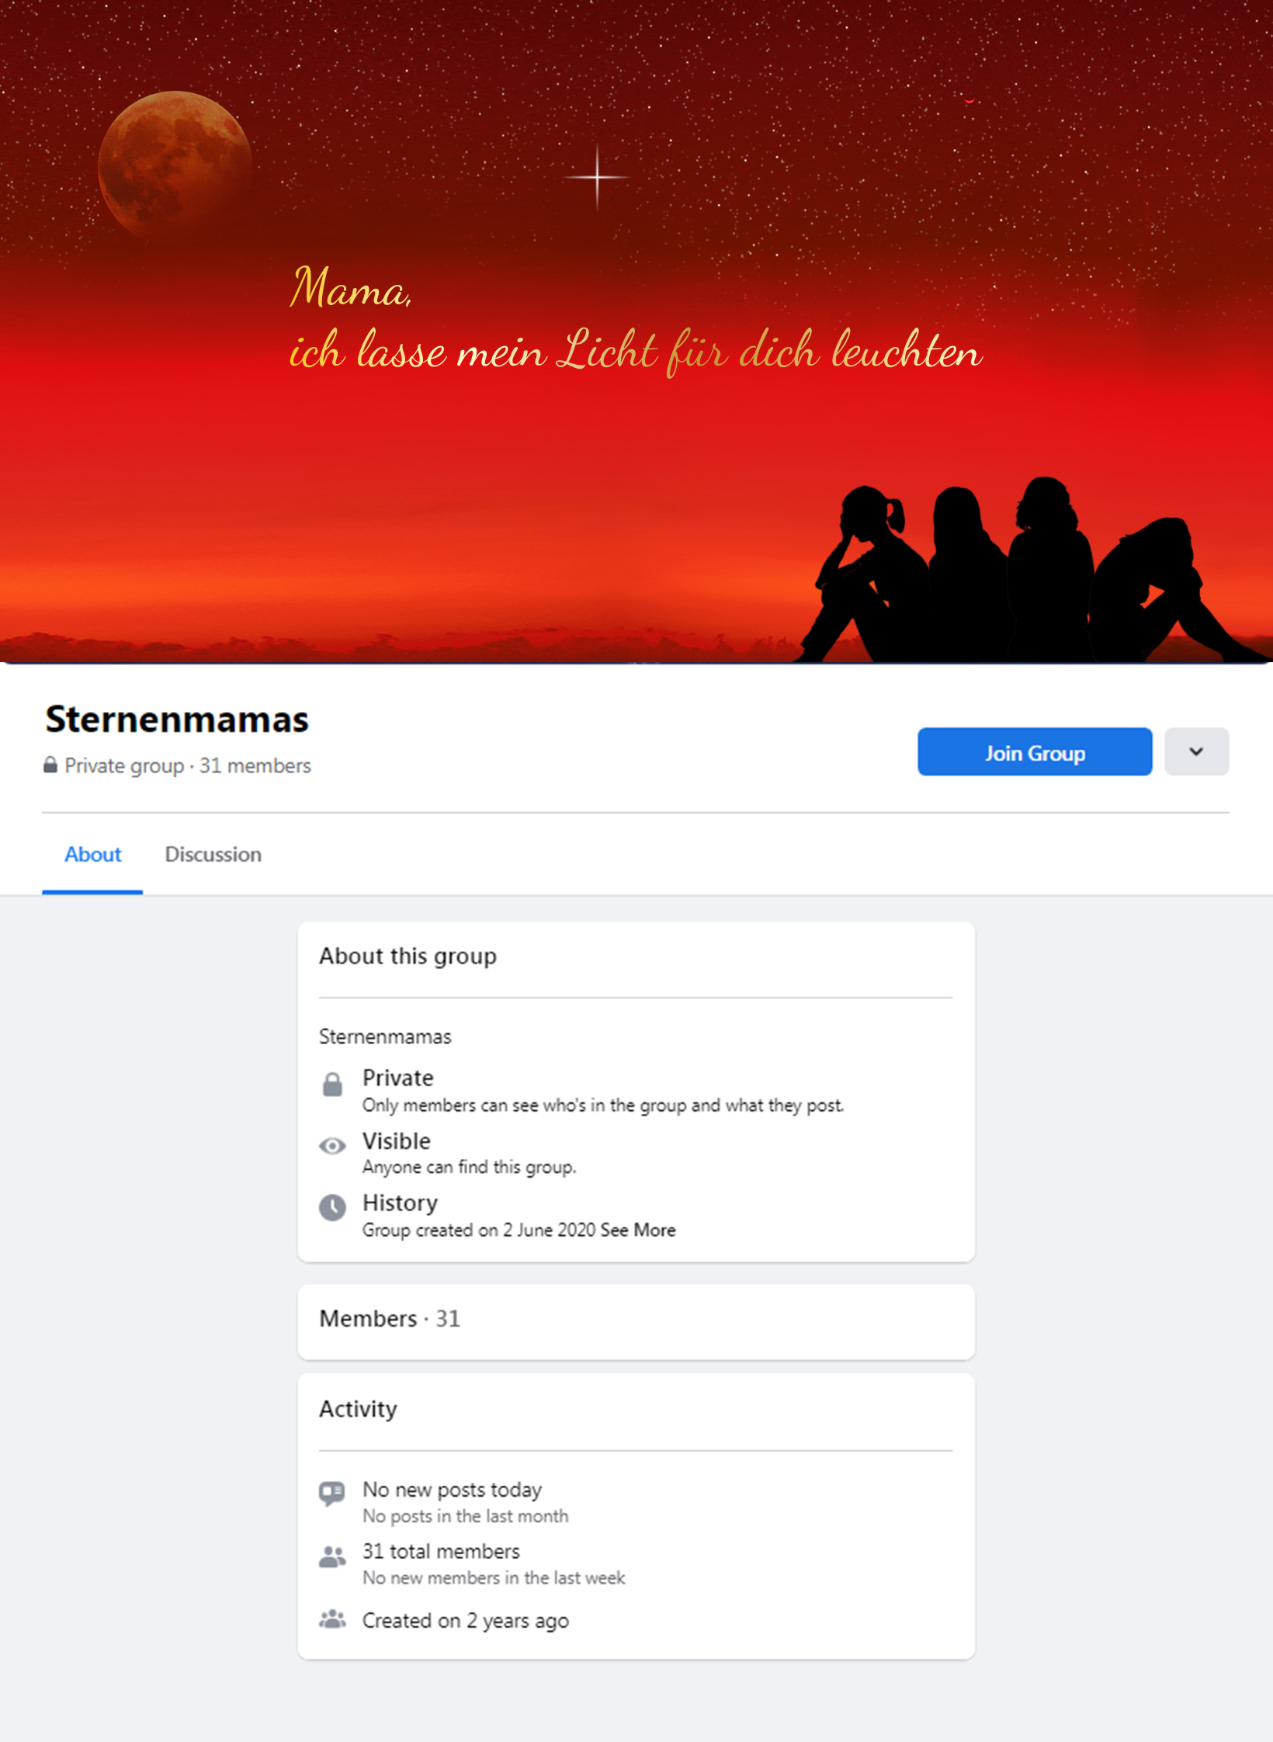1273x1742 pixels.
Task: Expand History with See More
Action: [x=638, y=1230]
